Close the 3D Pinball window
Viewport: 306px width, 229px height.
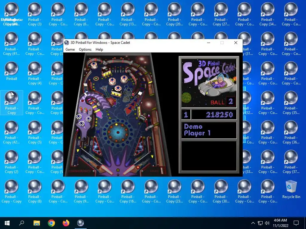236,43
